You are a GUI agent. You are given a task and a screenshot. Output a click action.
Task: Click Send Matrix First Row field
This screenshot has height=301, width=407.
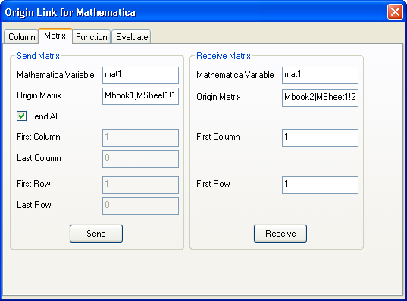pos(140,185)
